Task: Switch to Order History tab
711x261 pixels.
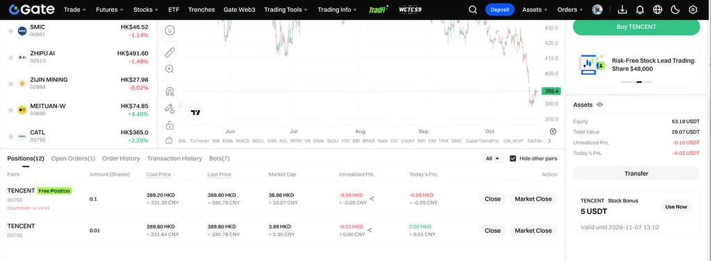Action: pyautogui.click(x=121, y=159)
